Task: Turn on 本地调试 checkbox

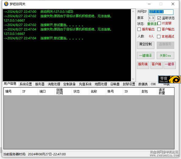Action: click(x=159, y=37)
